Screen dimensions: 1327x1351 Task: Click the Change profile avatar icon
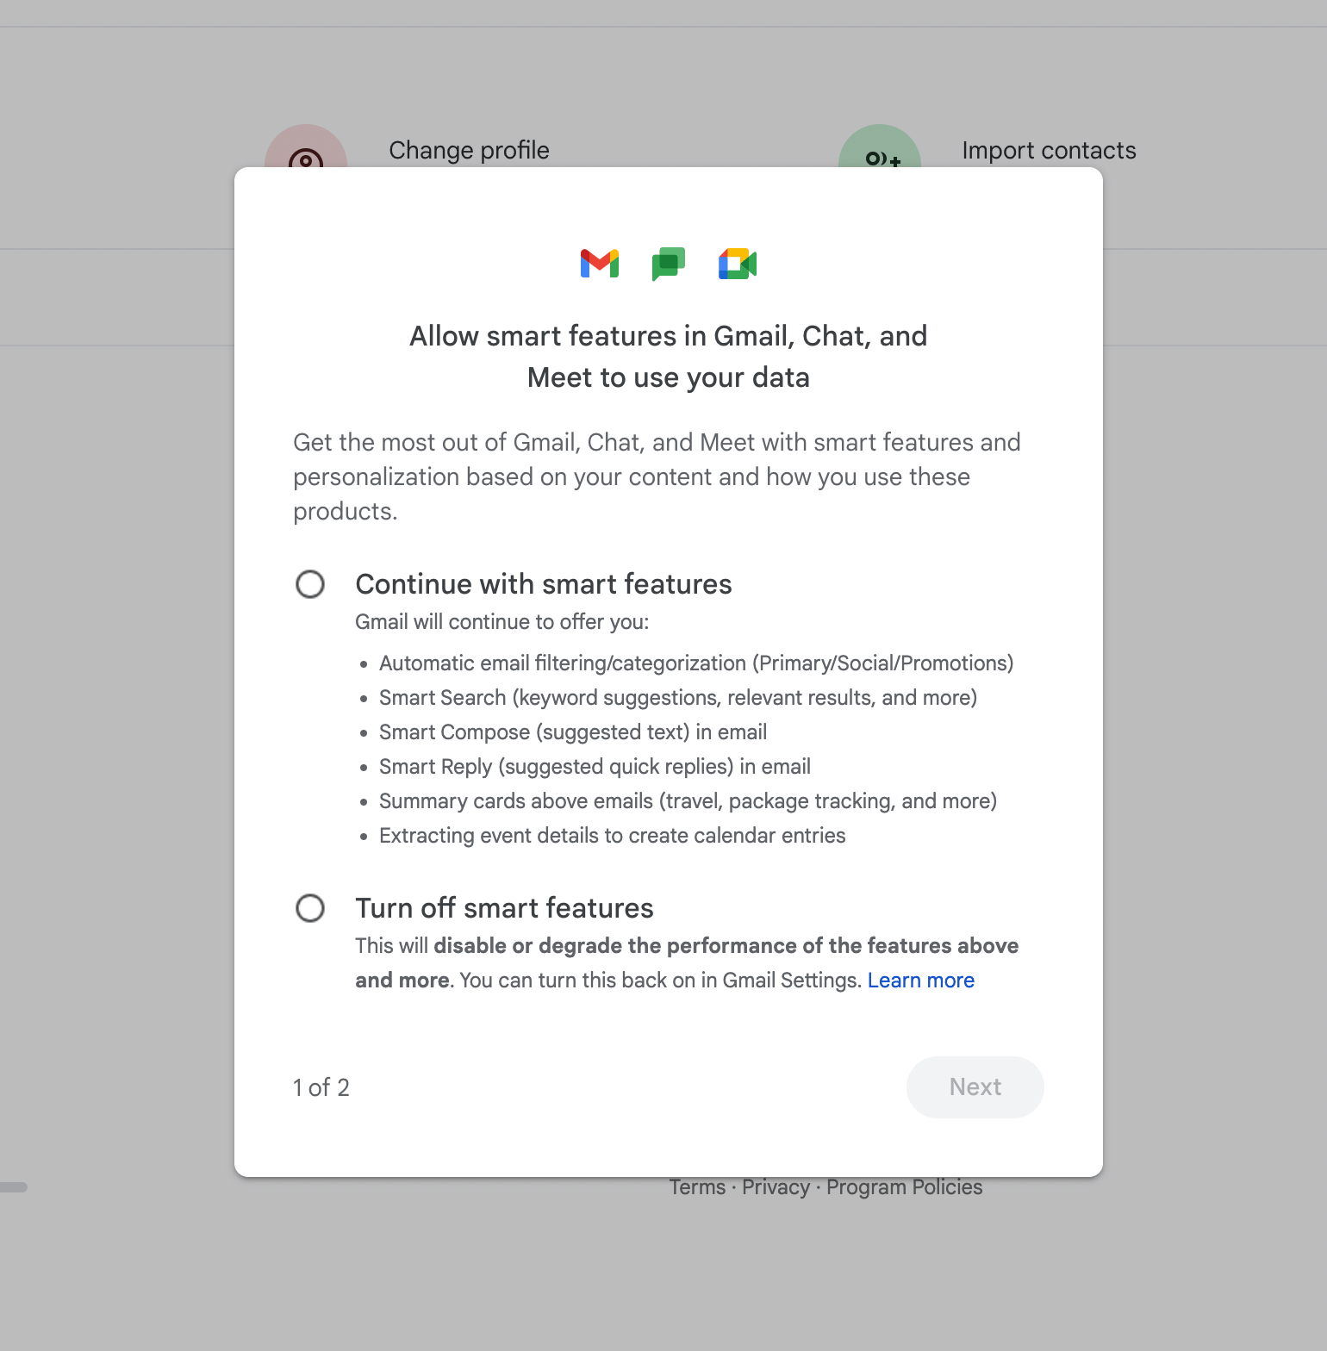pos(306,150)
